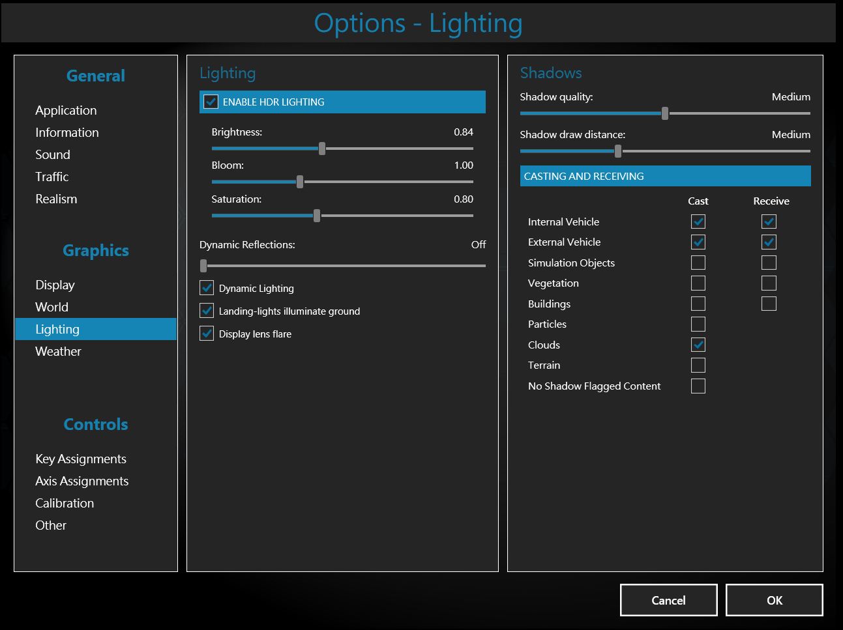Uncheck Cast shadows for Internal Vehicle

(698, 222)
